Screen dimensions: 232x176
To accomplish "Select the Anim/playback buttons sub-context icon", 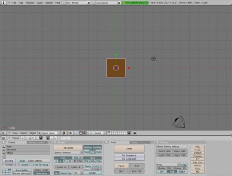I will pos(52,138).
